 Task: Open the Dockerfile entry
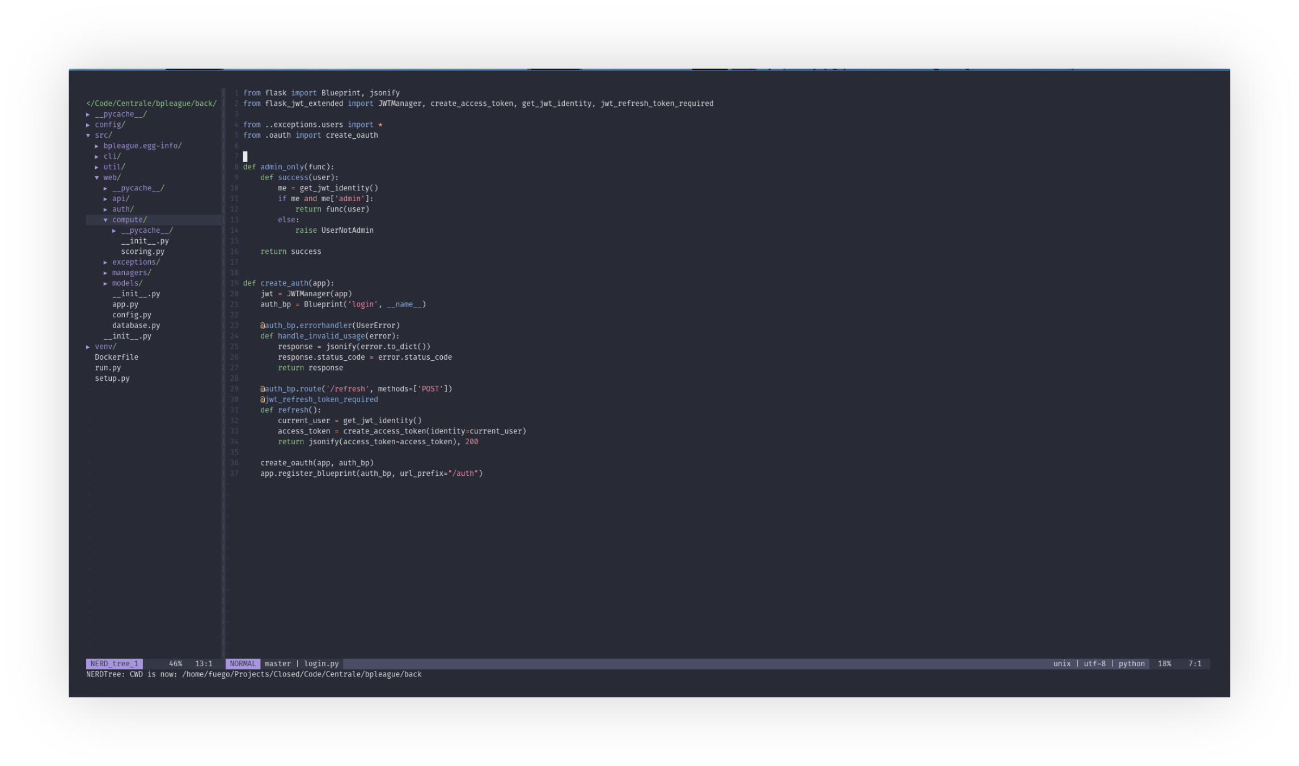click(x=116, y=358)
